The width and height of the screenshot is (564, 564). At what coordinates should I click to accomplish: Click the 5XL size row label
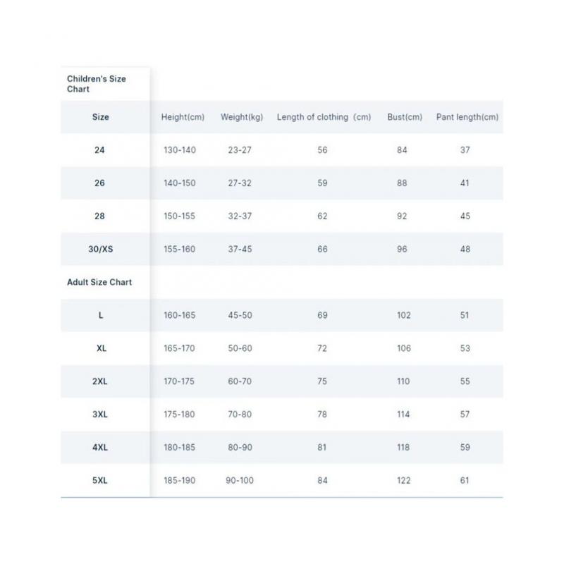click(x=100, y=481)
